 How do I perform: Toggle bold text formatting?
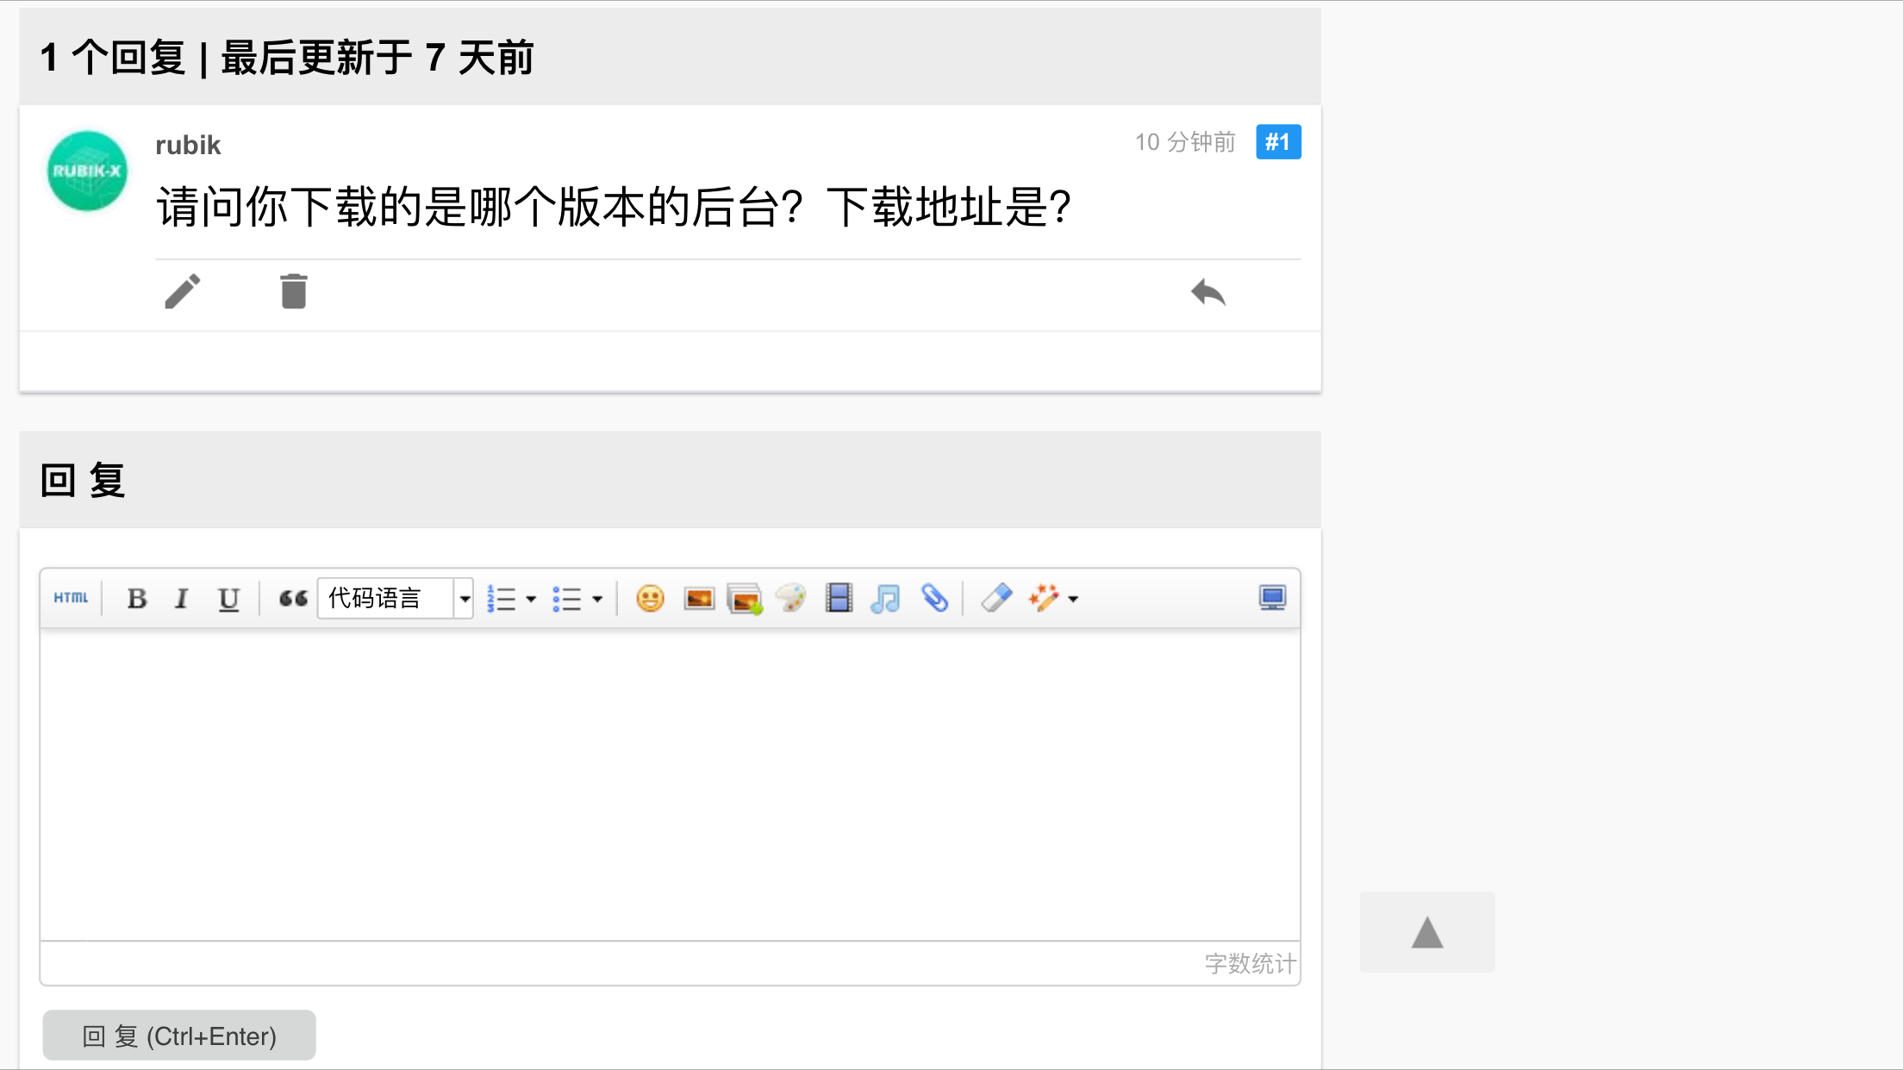pos(136,599)
